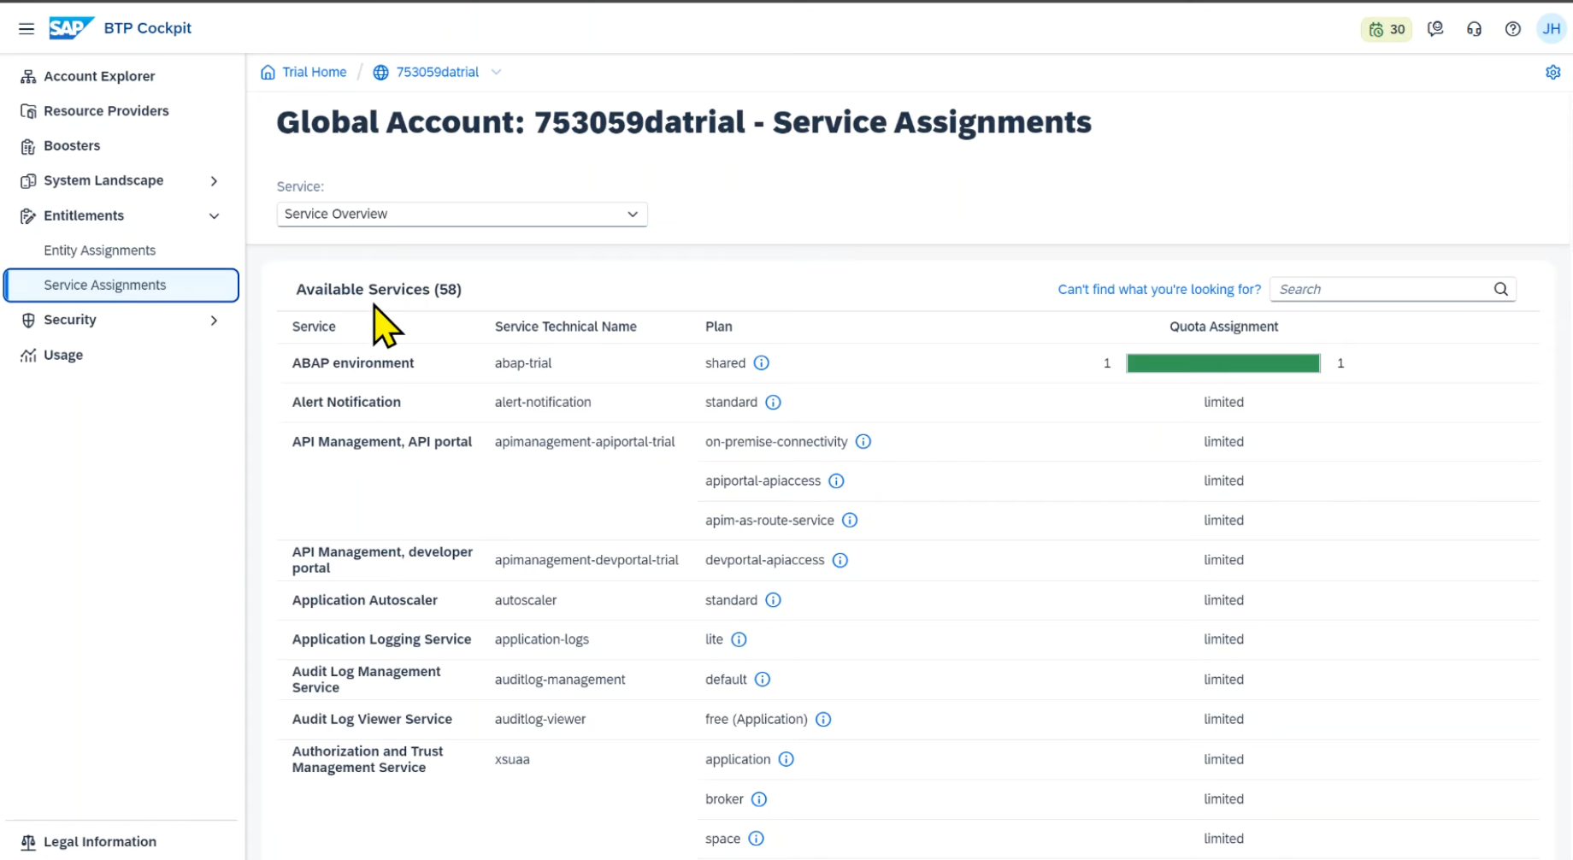
Task: Click the auditlog-management technical name
Action: [560, 680]
